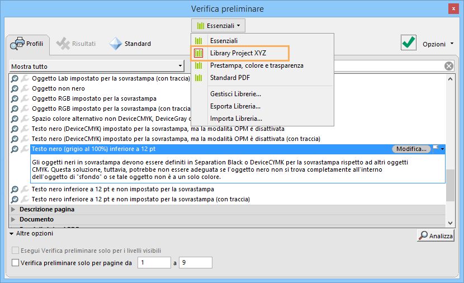Image resolution: width=464 pixels, height=283 pixels.
Task: Click magnifier icon for Testo nero inferiore (con traccia)
Action: pyautogui.click(x=15, y=200)
